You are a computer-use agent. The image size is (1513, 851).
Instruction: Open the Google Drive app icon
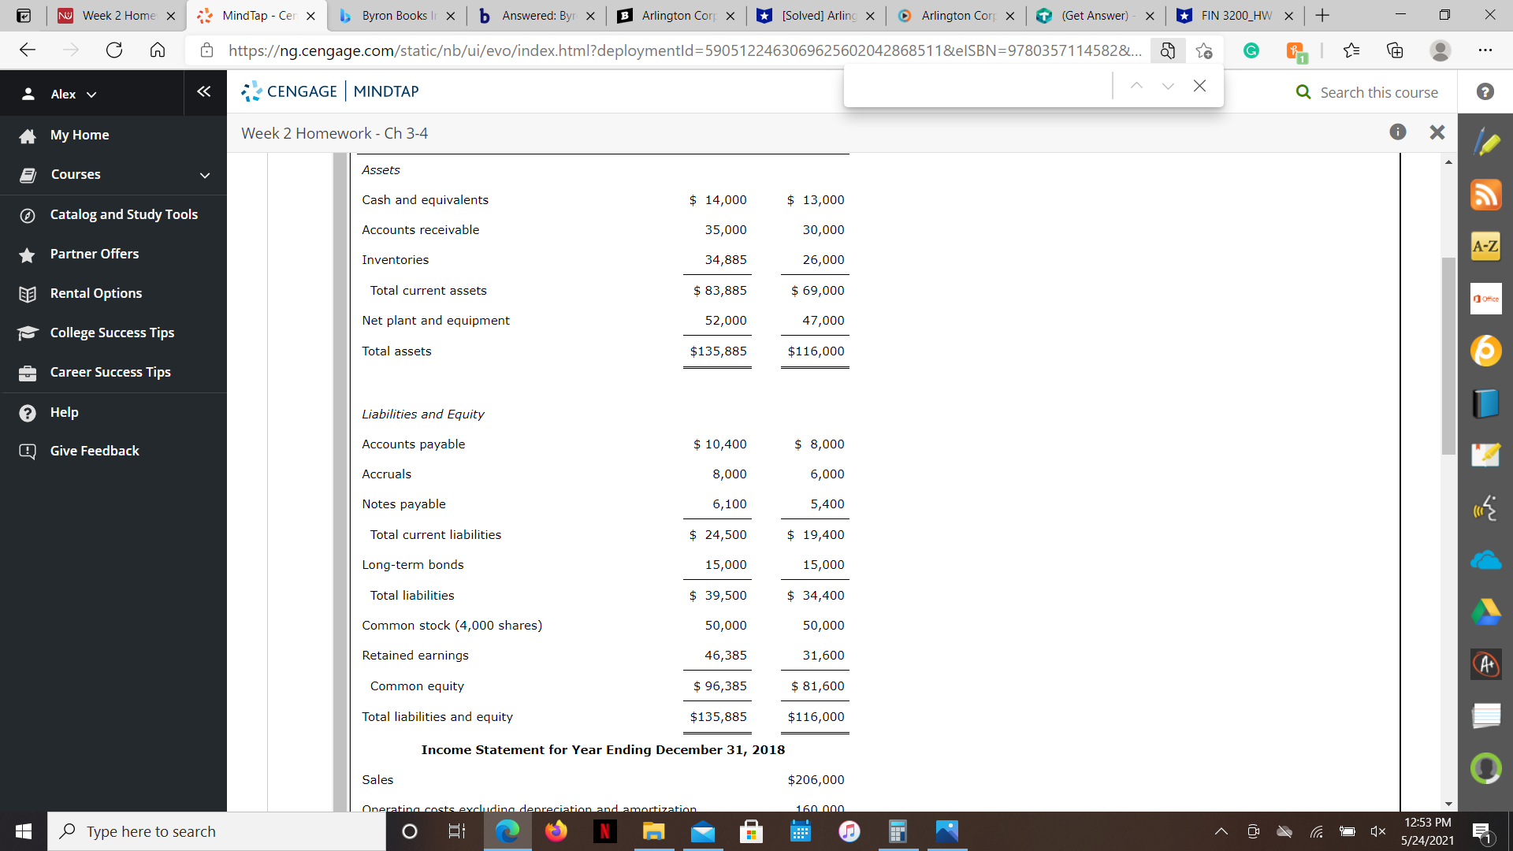point(1486,612)
